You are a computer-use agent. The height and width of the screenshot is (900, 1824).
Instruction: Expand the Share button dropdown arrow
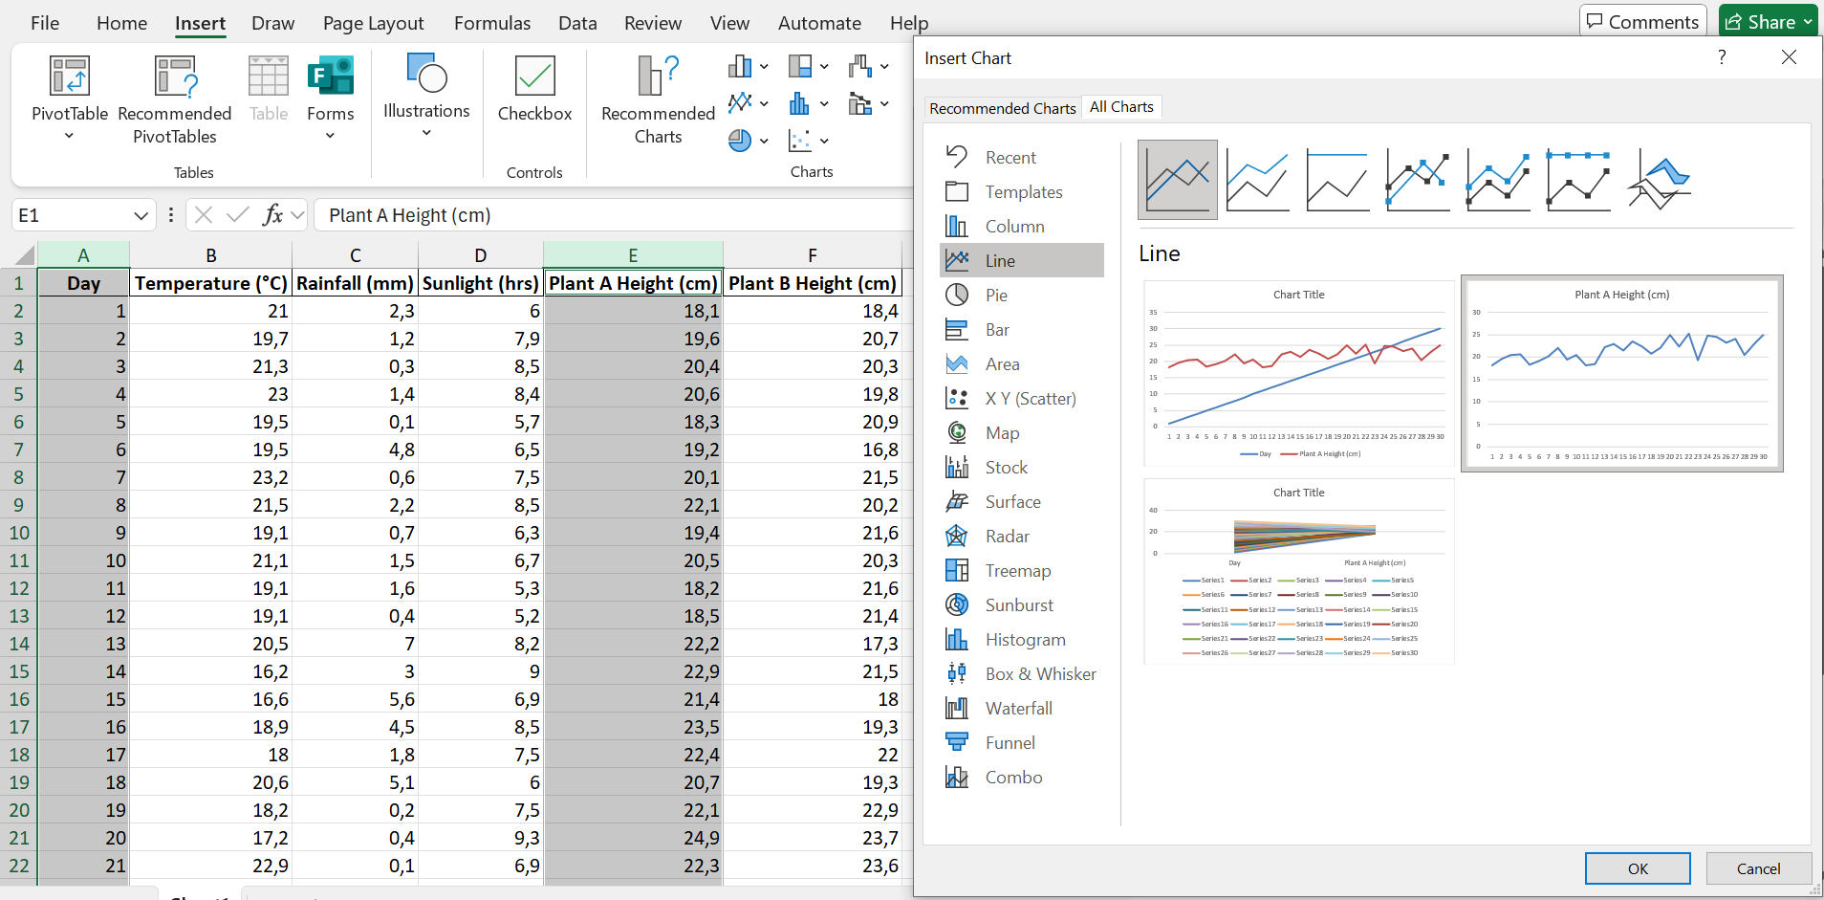[x=1808, y=22]
